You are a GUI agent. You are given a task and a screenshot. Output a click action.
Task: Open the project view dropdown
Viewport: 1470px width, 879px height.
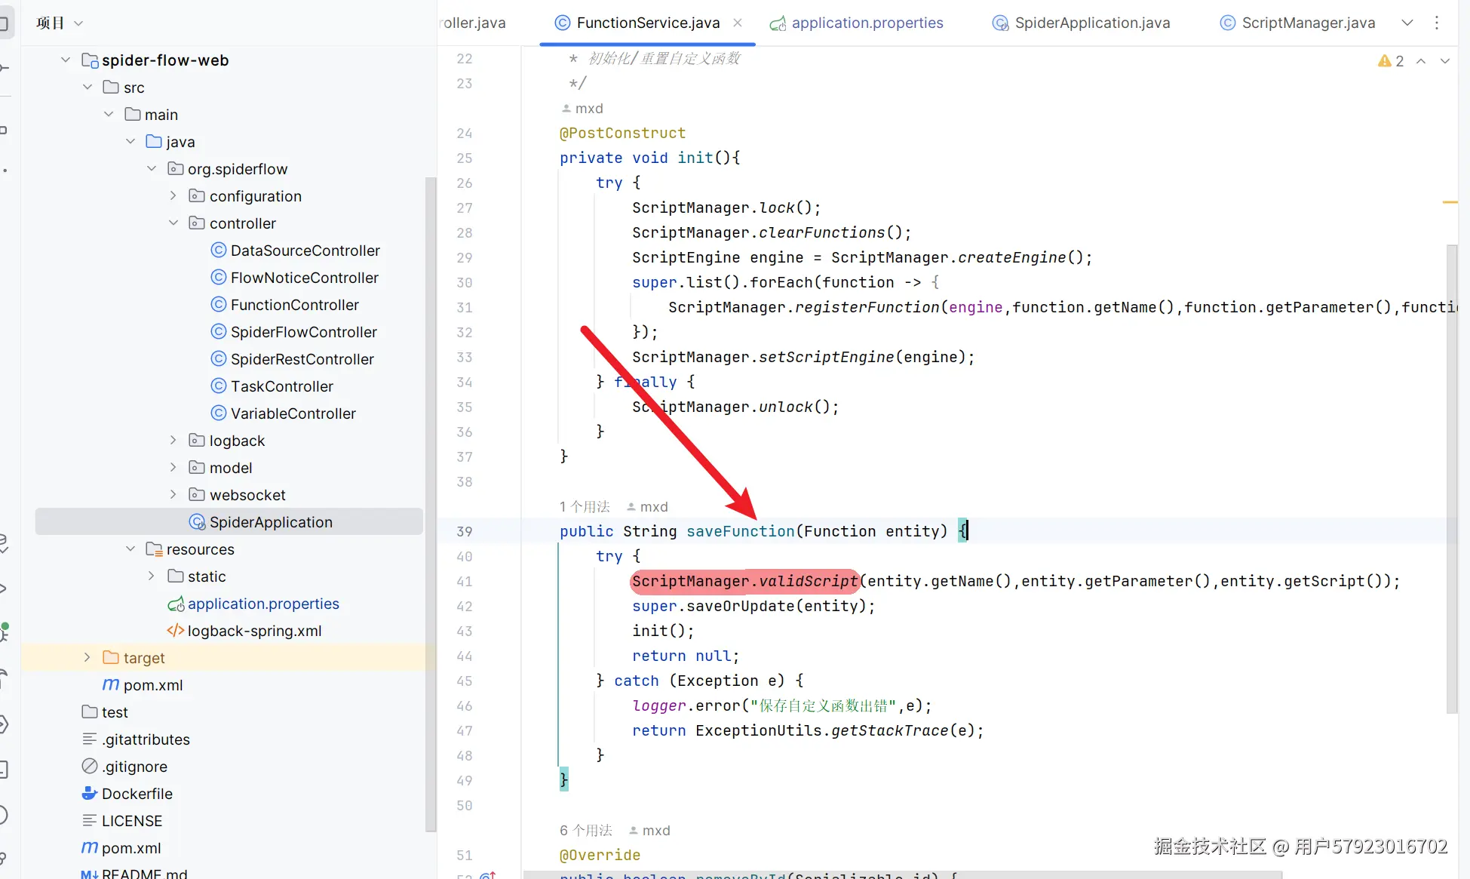(78, 23)
